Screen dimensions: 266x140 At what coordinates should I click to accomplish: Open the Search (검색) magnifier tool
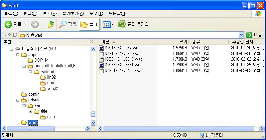pyautogui.click(x=67, y=24)
